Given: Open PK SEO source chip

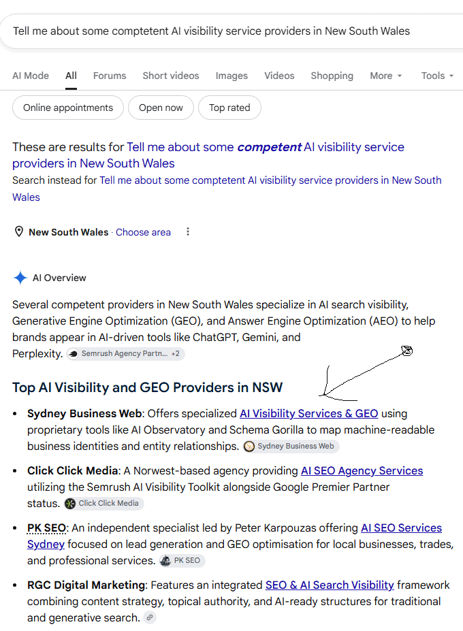Looking at the screenshot, I should [182, 561].
